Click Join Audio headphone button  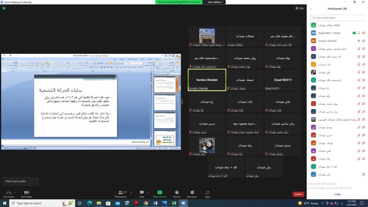pyautogui.click(x=9, y=193)
